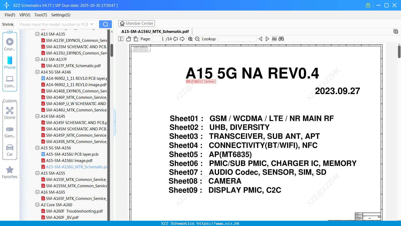This screenshot has width=401, height=226.
Task: Open A14-96902_1_11 REV1.0 PCB layer file
Action: pyautogui.click(x=74, y=78)
